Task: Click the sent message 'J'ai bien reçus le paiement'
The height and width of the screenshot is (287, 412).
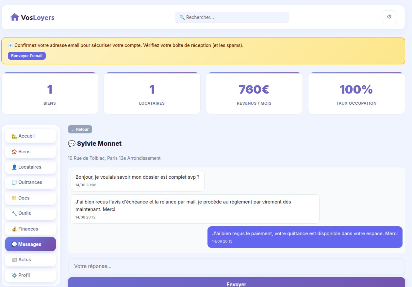Action: pos(305,237)
